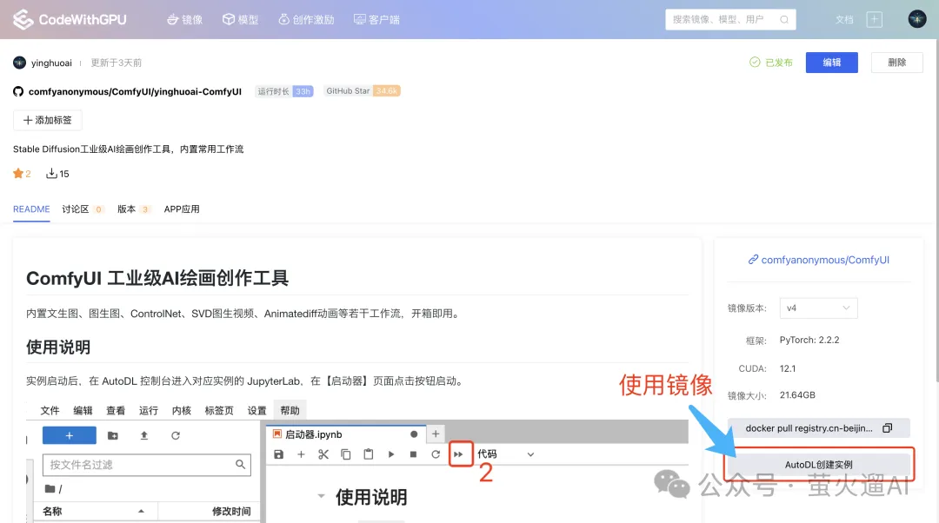Click the blue new launcher plus button
Image resolution: width=939 pixels, height=523 pixels.
(x=70, y=435)
